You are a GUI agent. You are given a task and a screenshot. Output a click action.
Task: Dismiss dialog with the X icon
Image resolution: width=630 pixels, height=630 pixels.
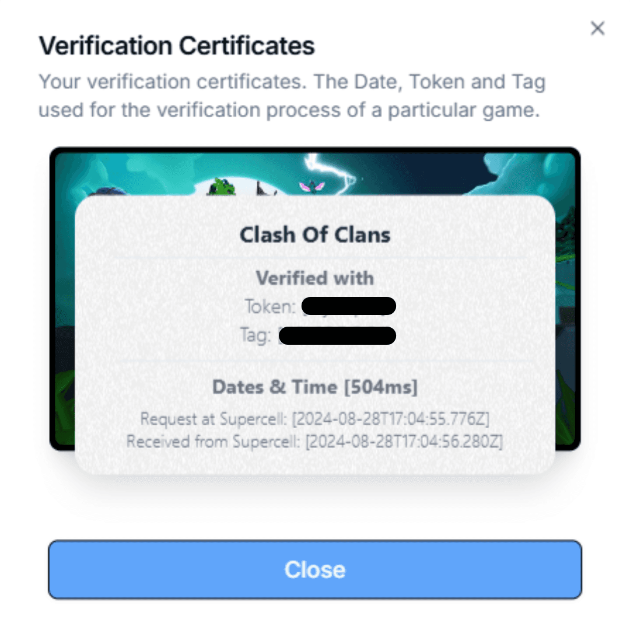click(x=597, y=29)
